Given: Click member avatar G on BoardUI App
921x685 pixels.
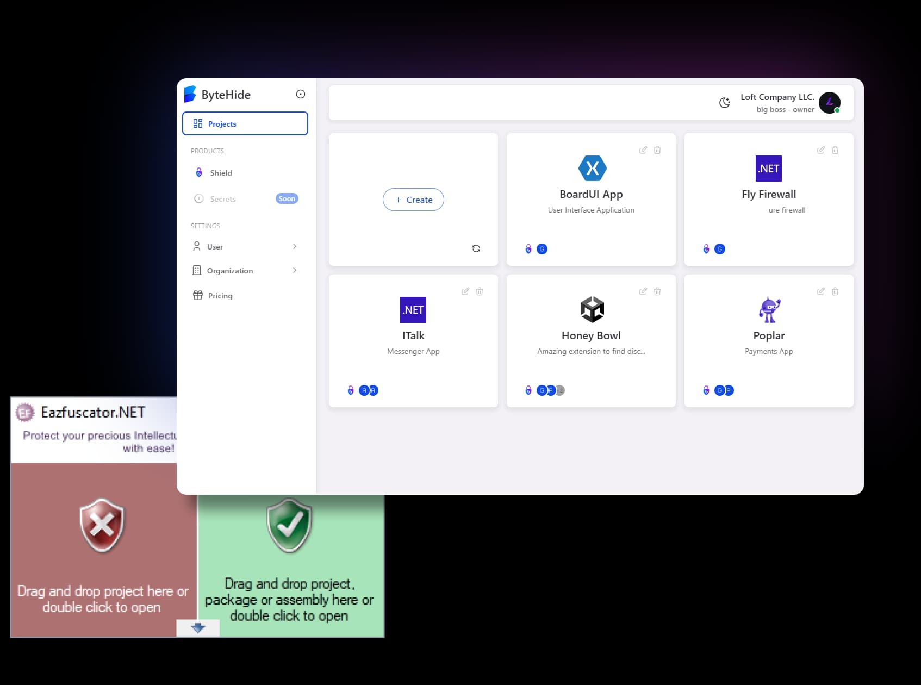Looking at the screenshot, I should coord(542,249).
